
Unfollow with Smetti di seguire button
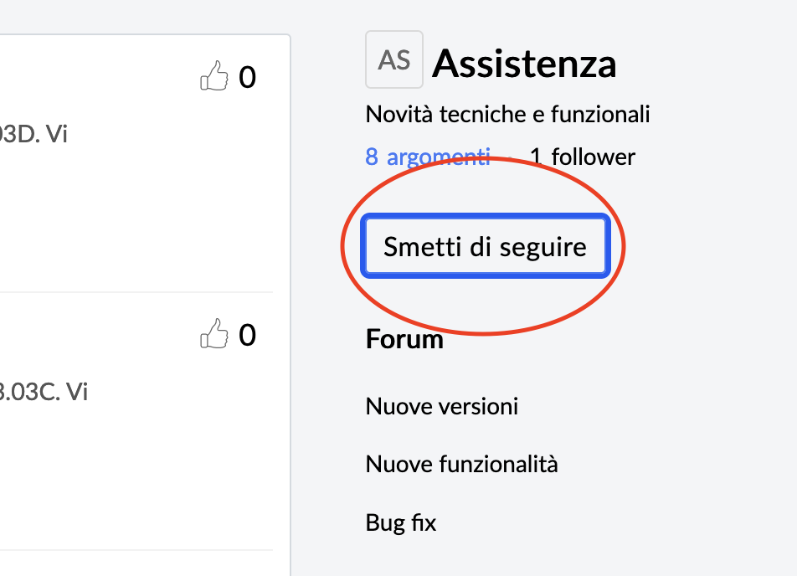(x=486, y=246)
